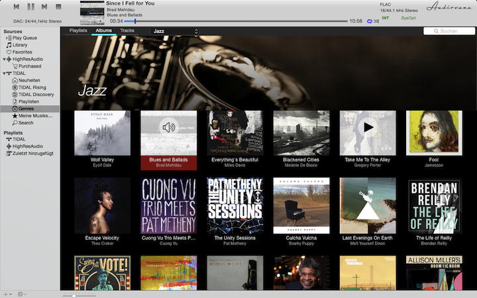Open Meine Musik starred item
Viewport: 477px width, 298px height.
32,115
